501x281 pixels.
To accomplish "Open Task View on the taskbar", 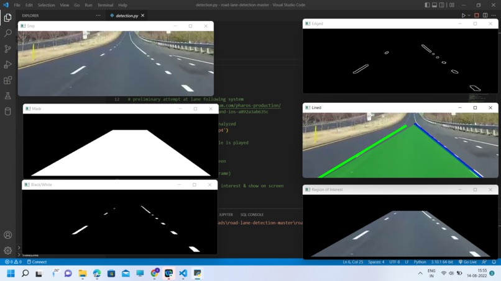I will 39,274.
